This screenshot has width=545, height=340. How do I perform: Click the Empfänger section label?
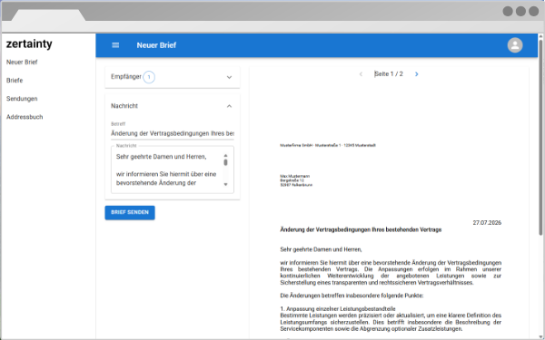126,77
